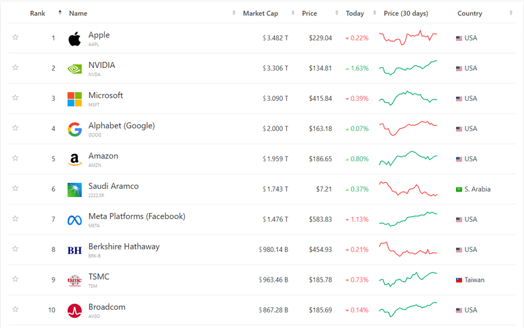Click the price $7.21
The image size is (524, 328).
(x=324, y=190)
